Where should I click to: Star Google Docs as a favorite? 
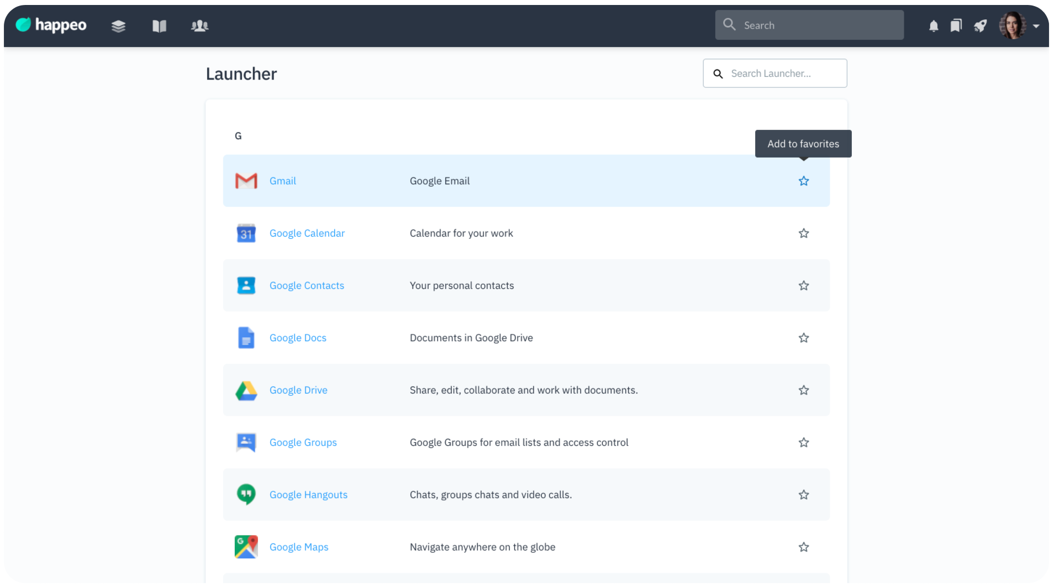(803, 338)
